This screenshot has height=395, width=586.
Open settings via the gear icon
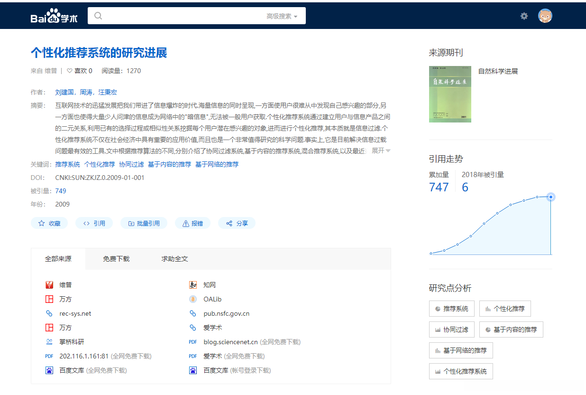point(524,16)
